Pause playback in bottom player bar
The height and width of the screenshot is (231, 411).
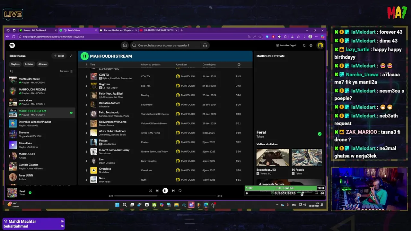(x=165, y=191)
